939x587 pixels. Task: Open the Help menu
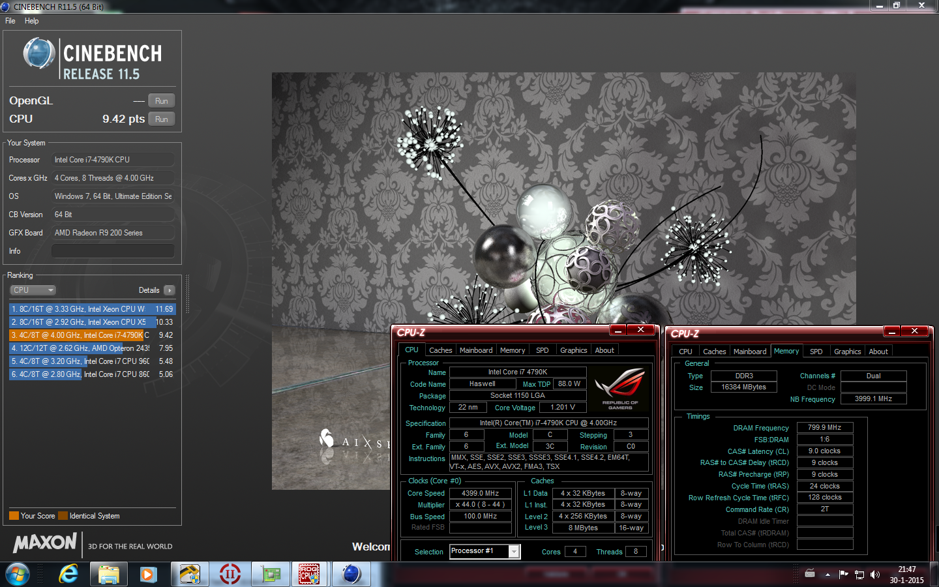click(x=31, y=21)
